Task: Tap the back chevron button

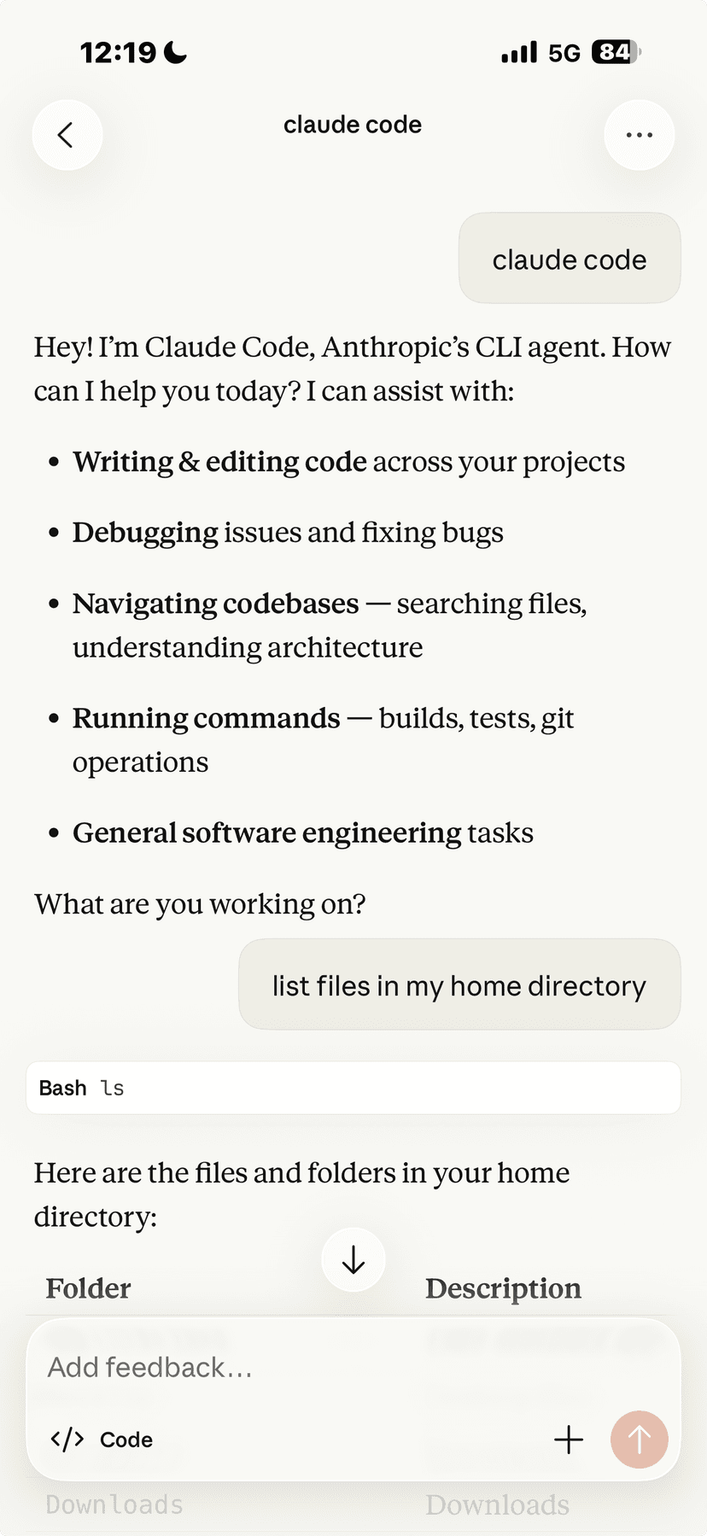Action: 67,135
